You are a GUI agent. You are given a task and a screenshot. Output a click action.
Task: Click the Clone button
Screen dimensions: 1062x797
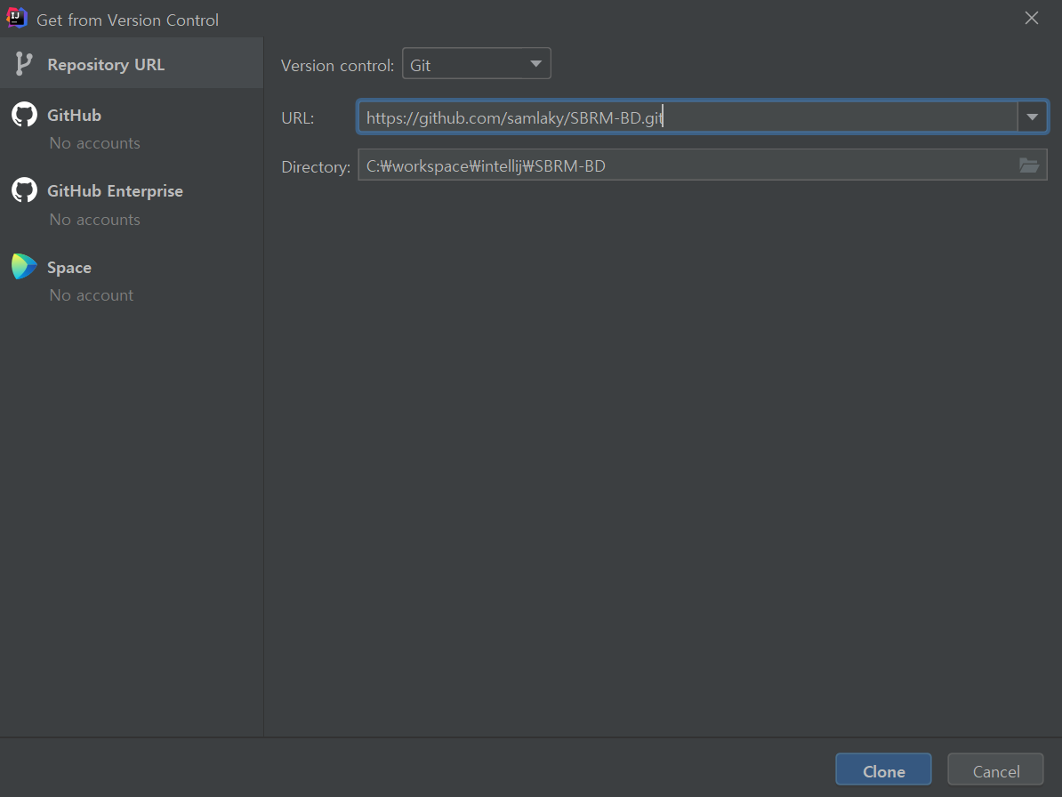[x=883, y=769]
